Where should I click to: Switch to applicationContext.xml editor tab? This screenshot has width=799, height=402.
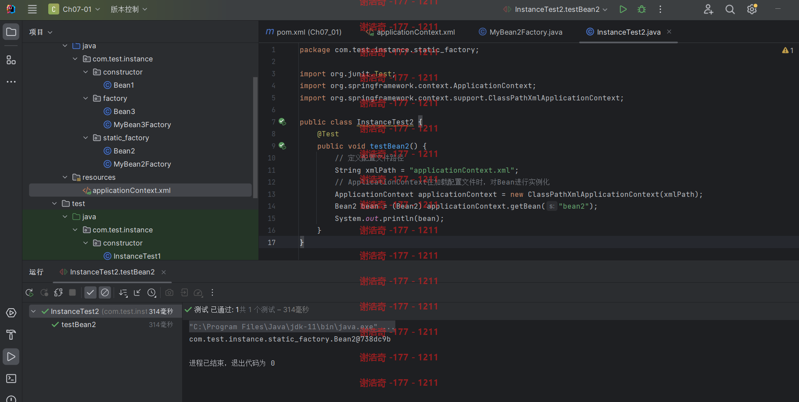click(411, 32)
